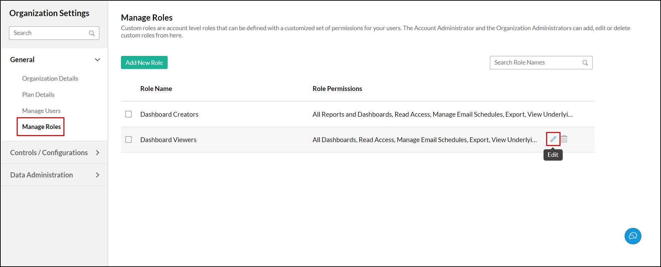Click the Add New Role button
The width and height of the screenshot is (661, 267).
[x=144, y=63]
